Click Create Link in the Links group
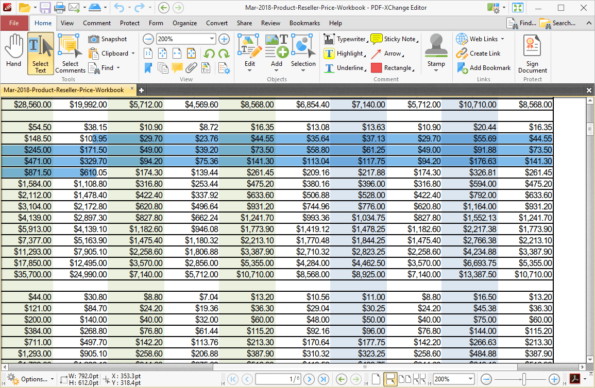The height and width of the screenshot is (388, 595). click(481, 53)
